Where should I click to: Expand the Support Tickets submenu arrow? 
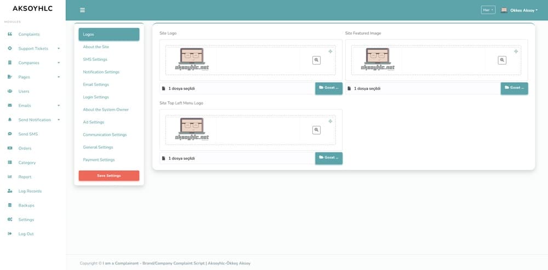(59, 49)
